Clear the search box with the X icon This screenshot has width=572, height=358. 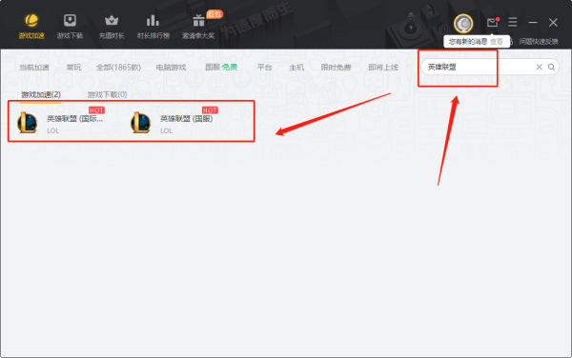[540, 67]
